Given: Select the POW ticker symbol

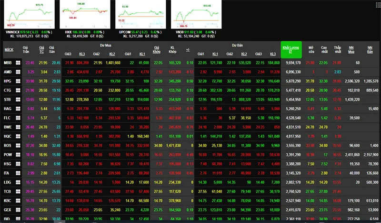Looking at the screenshot, I should pos(8,155).
